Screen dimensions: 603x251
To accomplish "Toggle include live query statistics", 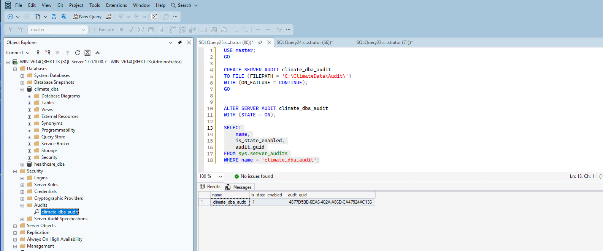I will pyautogui.click(x=182, y=30).
